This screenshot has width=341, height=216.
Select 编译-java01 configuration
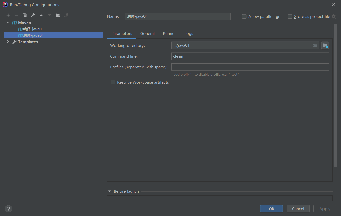[53, 29]
